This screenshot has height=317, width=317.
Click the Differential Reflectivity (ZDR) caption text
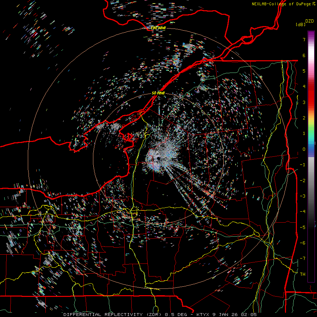click(x=113, y=315)
